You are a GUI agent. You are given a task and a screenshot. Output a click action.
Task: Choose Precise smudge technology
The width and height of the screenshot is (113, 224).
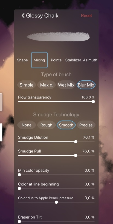tap(86, 125)
